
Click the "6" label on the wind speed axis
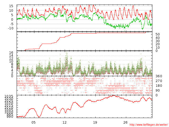point(12,67)
